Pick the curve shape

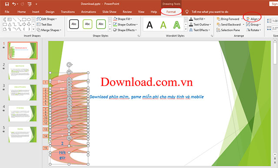pyautogui.click(x=19, y=29)
